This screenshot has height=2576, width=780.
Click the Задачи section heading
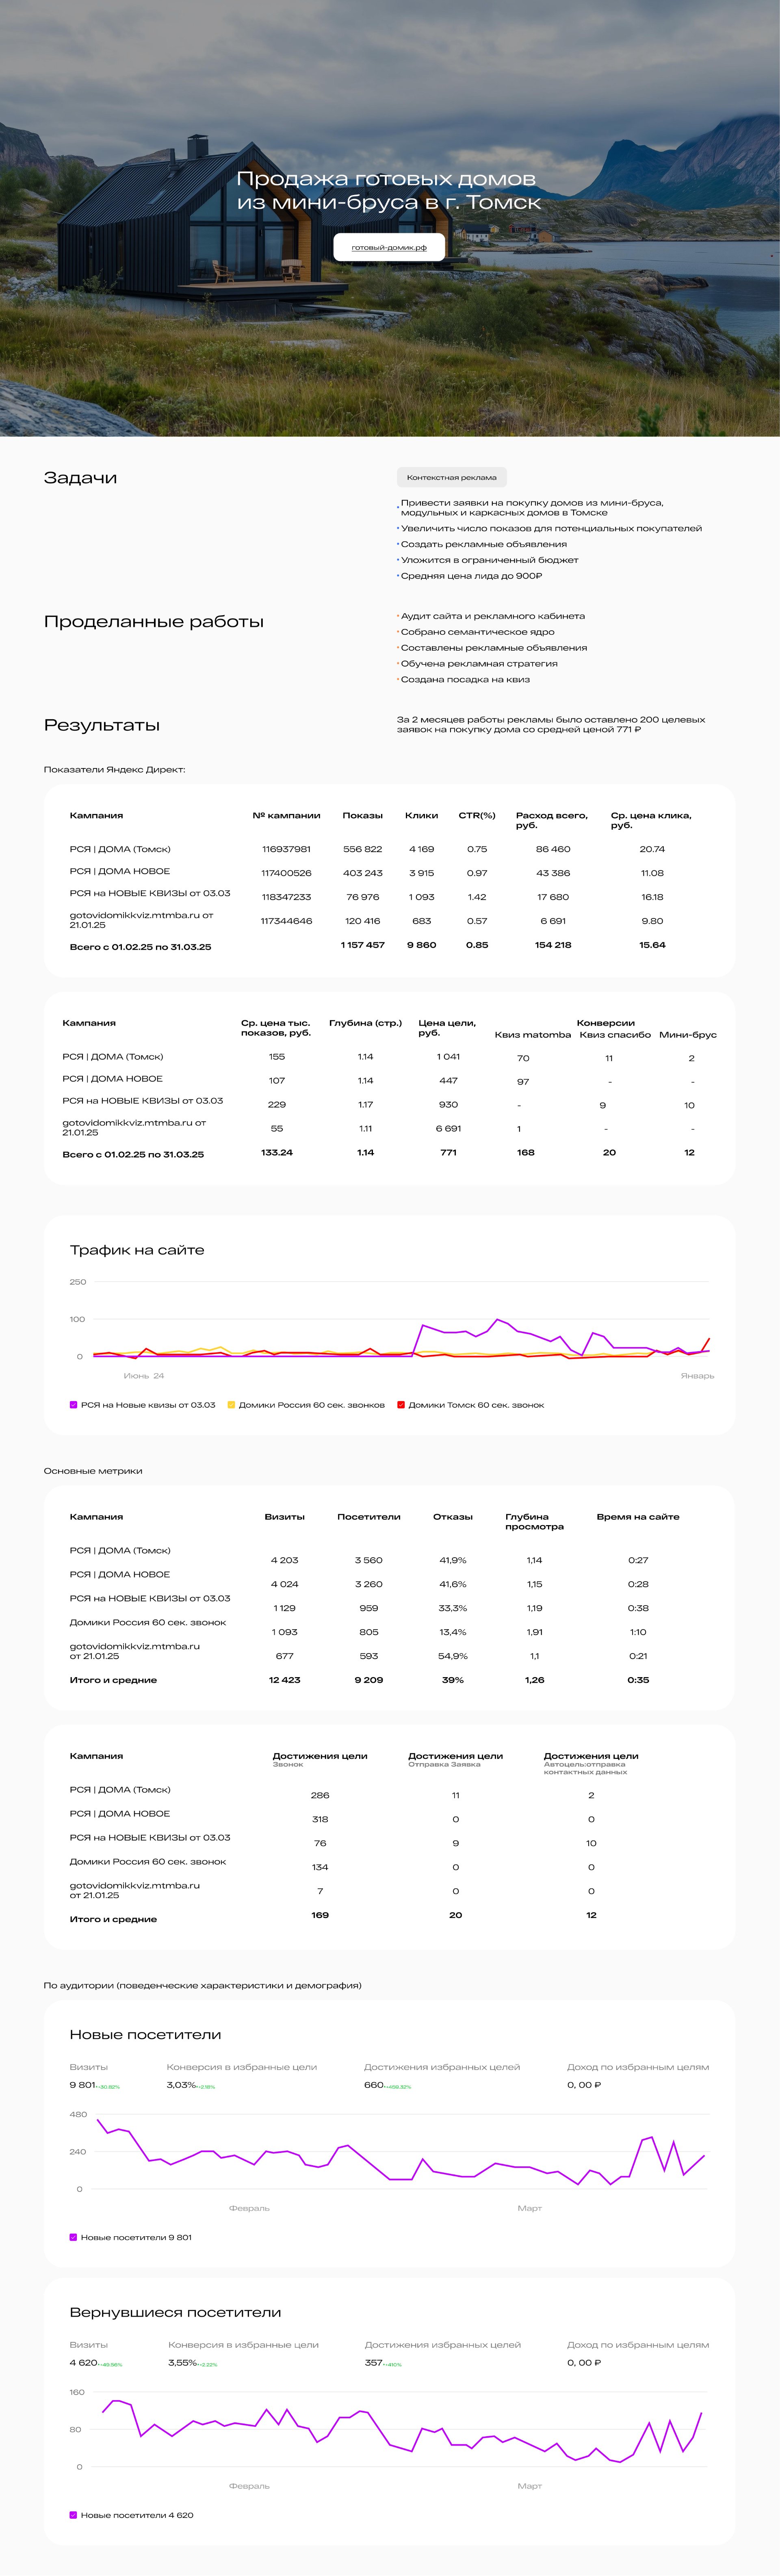coord(80,478)
